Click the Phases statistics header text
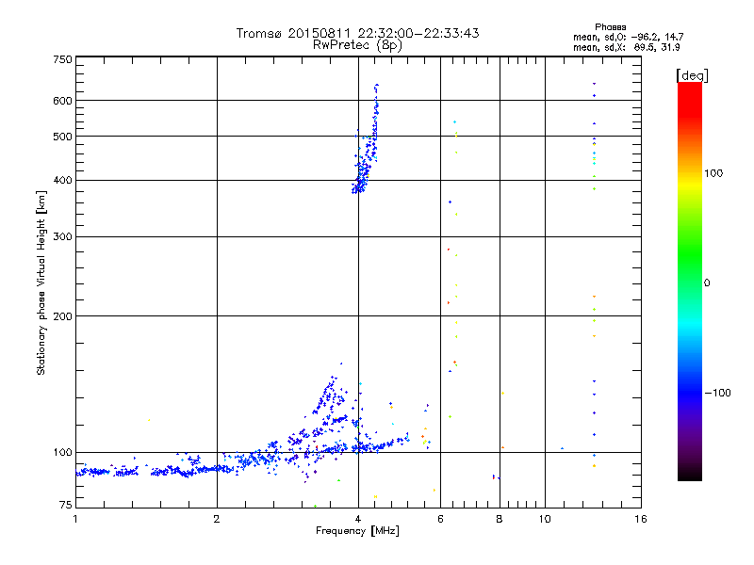Image resolution: width=754 pixels, height=565 pixels. [x=610, y=27]
